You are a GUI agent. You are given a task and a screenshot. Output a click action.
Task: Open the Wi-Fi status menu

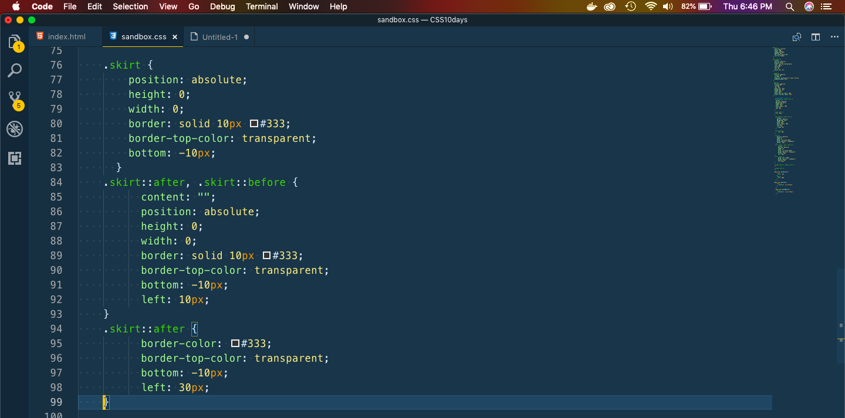[650, 6]
